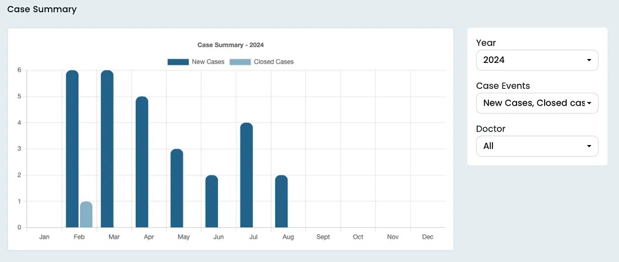
Task: Click the February Closed Cases bar
Action: (x=86, y=215)
